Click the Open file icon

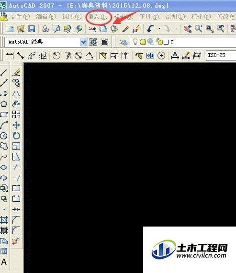(21, 29)
